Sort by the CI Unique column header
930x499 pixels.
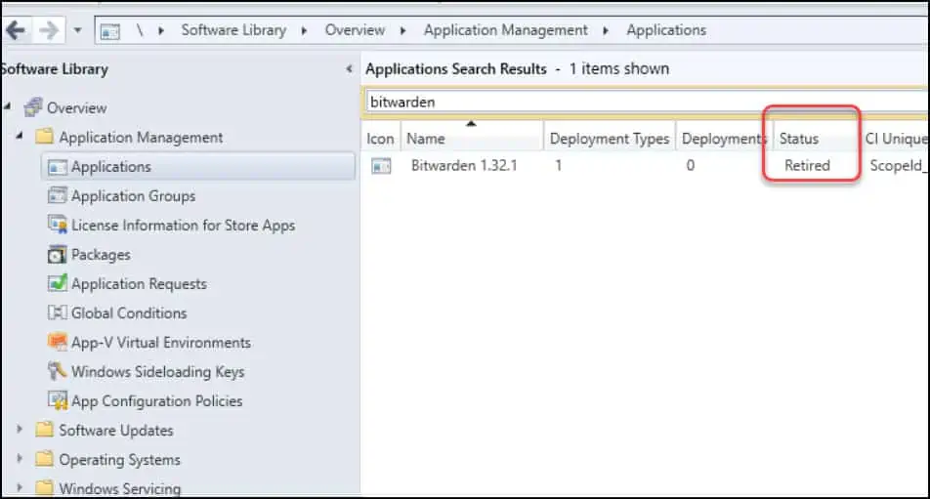tap(895, 139)
